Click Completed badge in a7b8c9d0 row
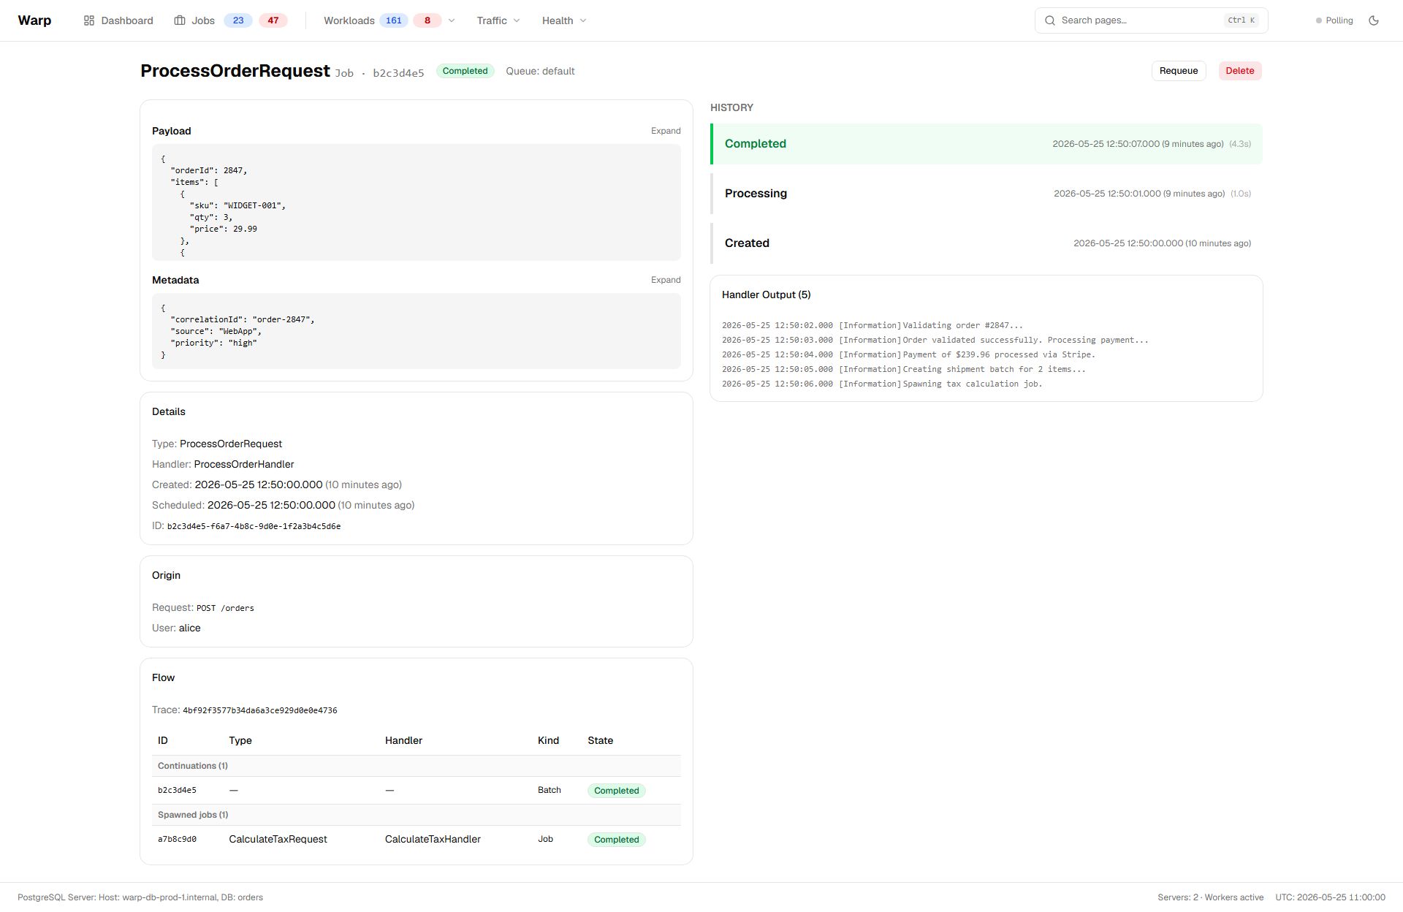1403x912 pixels. tap(616, 840)
